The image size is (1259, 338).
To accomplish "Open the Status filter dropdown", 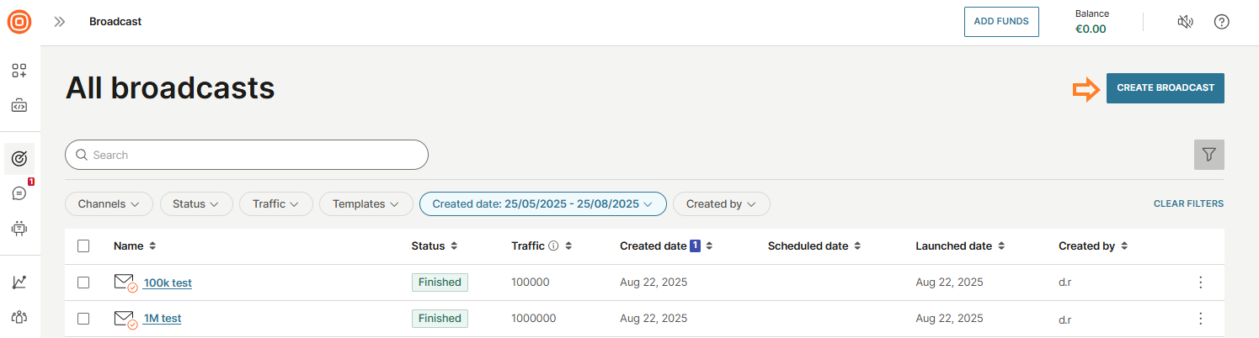I will pos(195,203).
